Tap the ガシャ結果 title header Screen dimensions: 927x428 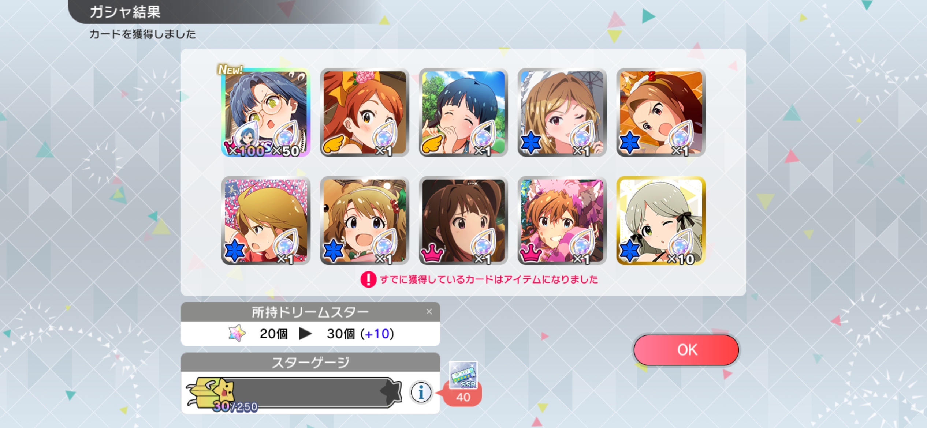click(x=125, y=12)
